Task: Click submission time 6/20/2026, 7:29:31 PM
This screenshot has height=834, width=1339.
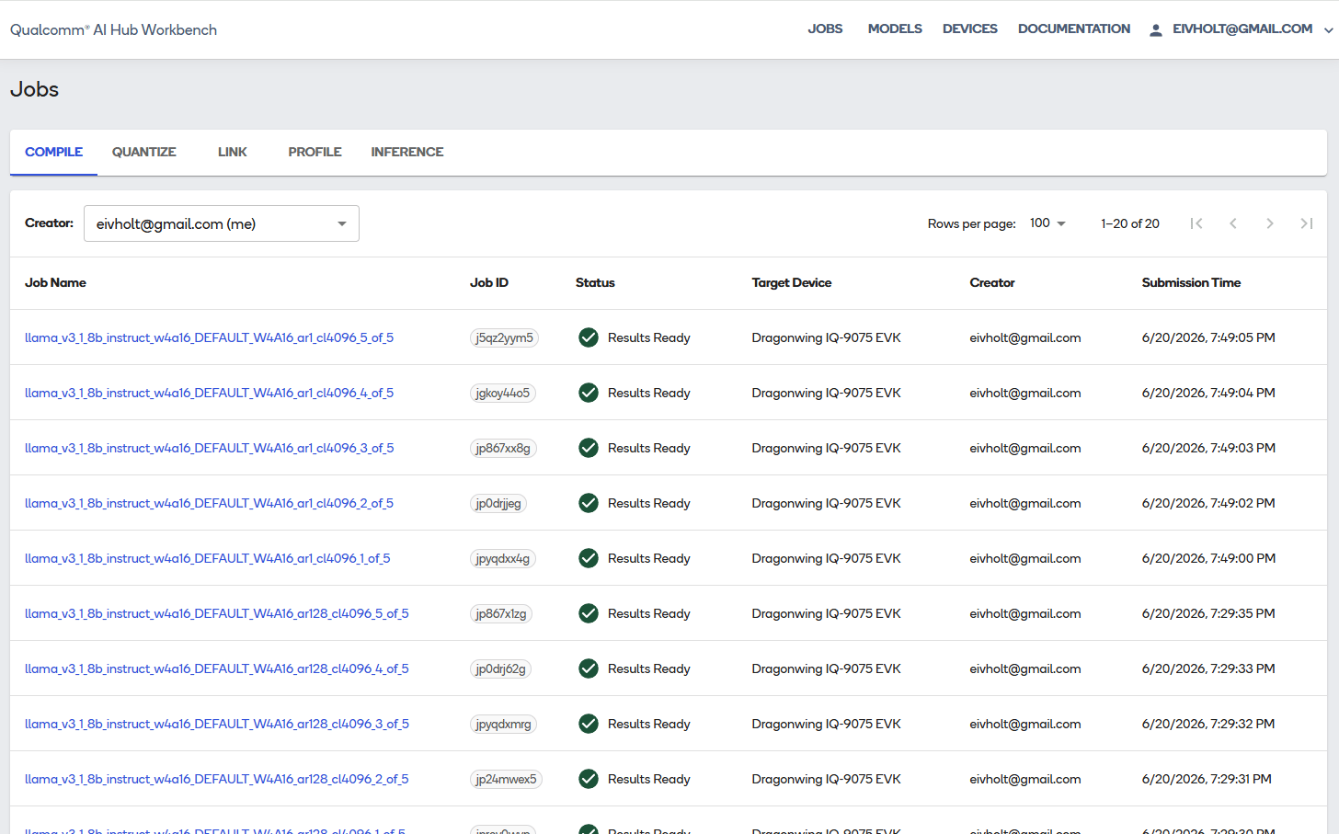Action: 1207,779
